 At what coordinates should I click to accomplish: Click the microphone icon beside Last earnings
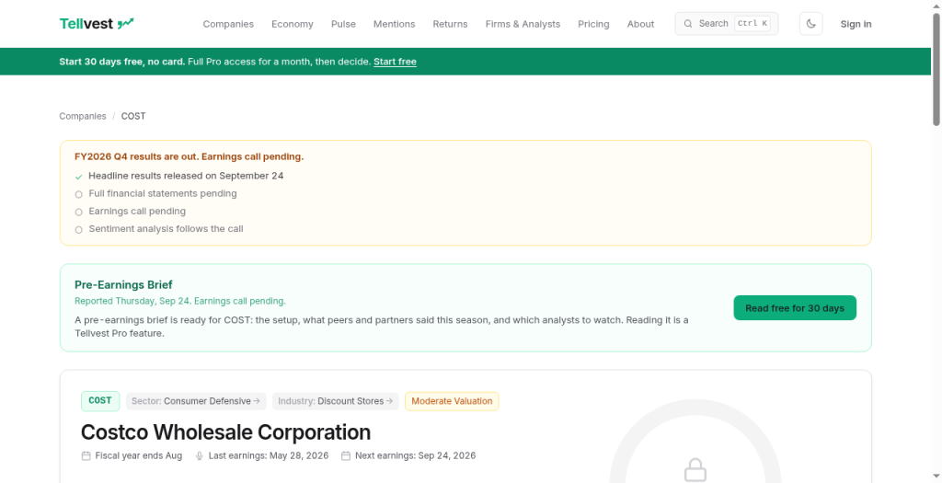(200, 456)
